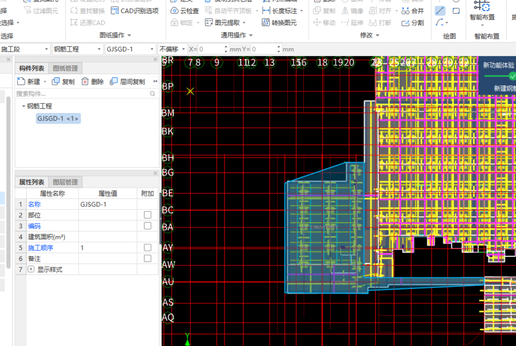Switch to the 图层管理 tab

(x=65, y=182)
